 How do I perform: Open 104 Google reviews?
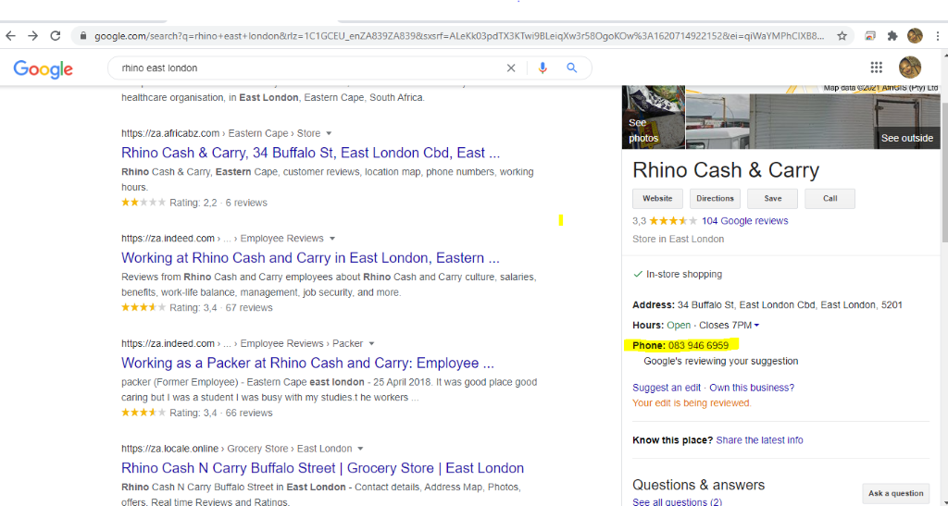click(745, 221)
